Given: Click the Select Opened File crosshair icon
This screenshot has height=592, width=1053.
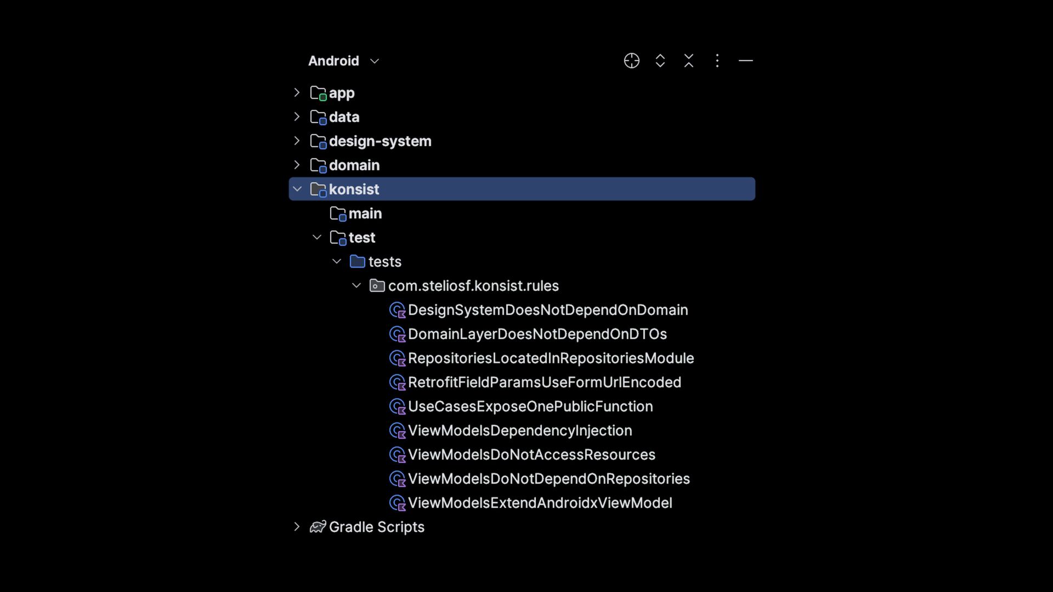Looking at the screenshot, I should (x=631, y=61).
